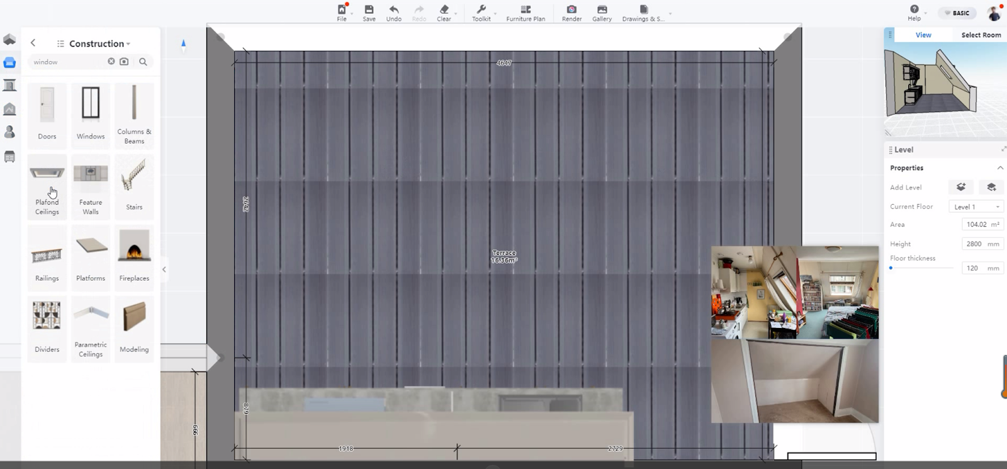The image size is (1007, 469).
Task: Collapse the left catalog panel
Action: point(164,269)
